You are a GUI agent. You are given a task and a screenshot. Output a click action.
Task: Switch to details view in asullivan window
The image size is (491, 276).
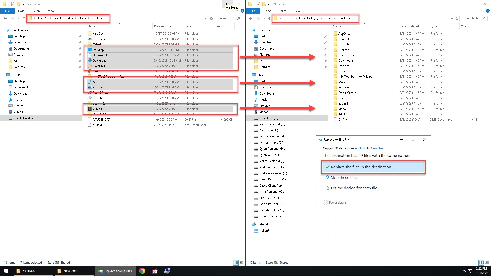coord(236,262)
